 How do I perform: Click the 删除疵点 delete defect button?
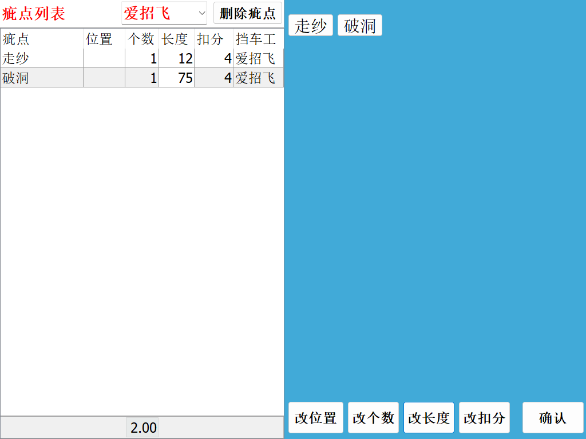click(x=247, y=13)
